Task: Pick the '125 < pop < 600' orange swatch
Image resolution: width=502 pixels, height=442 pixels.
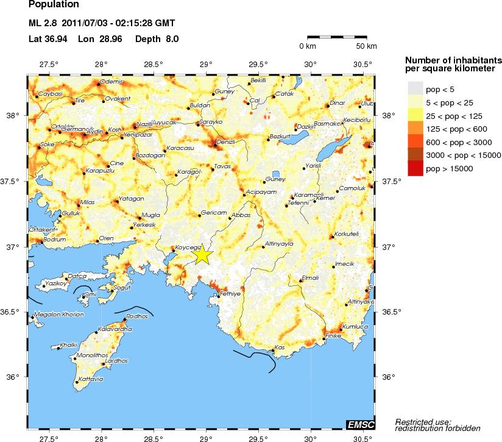Action: [x=414, y=129]
